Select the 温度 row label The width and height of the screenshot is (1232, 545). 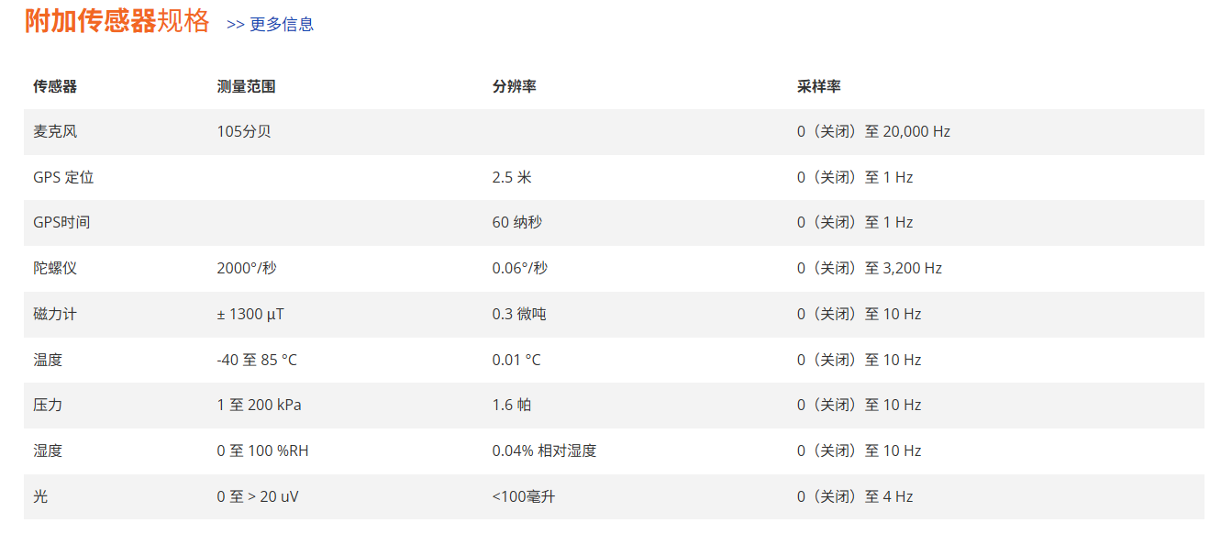(48, 360)
